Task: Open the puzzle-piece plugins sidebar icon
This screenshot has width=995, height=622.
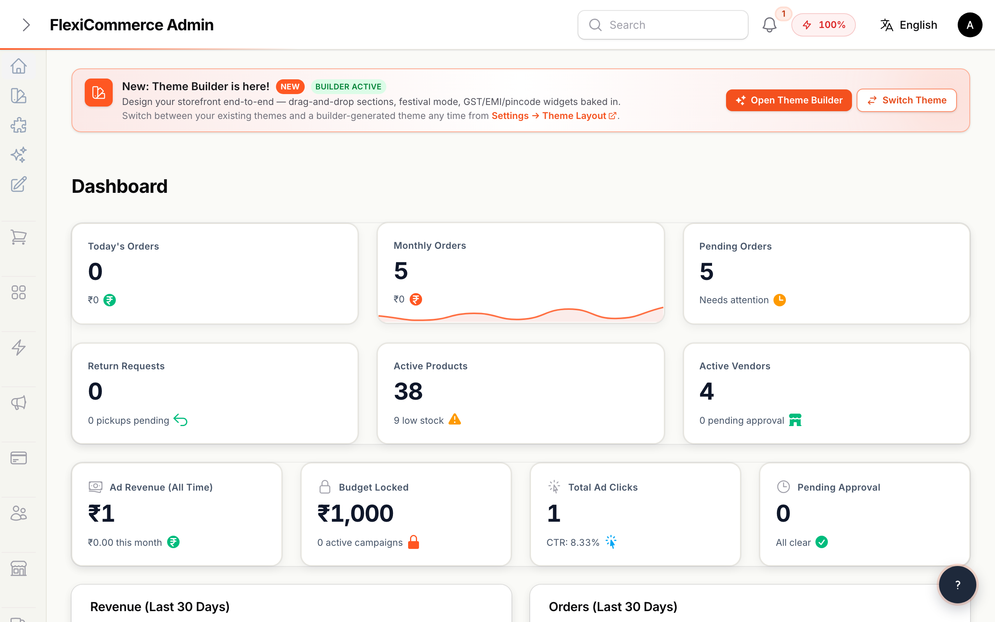Action: [x=19, y=126]
